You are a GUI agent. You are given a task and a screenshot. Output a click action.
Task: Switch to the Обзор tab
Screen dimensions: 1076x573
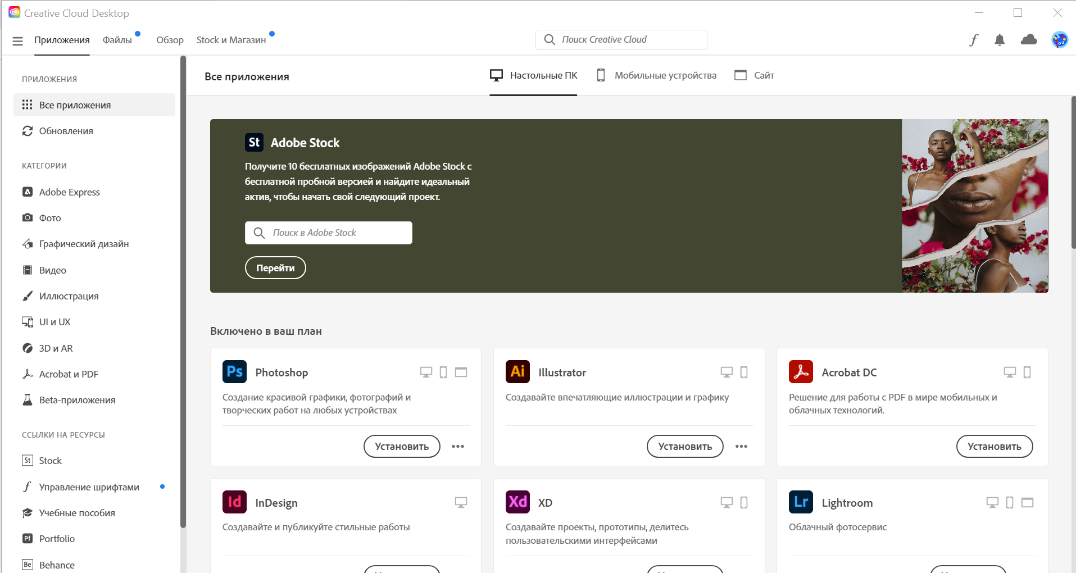(x=170, y=40)
